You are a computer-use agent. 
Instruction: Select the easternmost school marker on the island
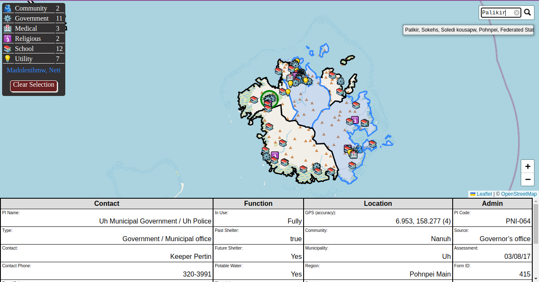pos(372,144)
